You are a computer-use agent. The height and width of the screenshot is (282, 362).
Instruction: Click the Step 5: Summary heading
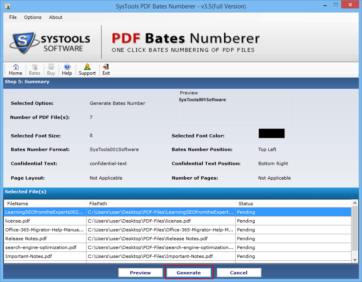(x=27, y=82)
